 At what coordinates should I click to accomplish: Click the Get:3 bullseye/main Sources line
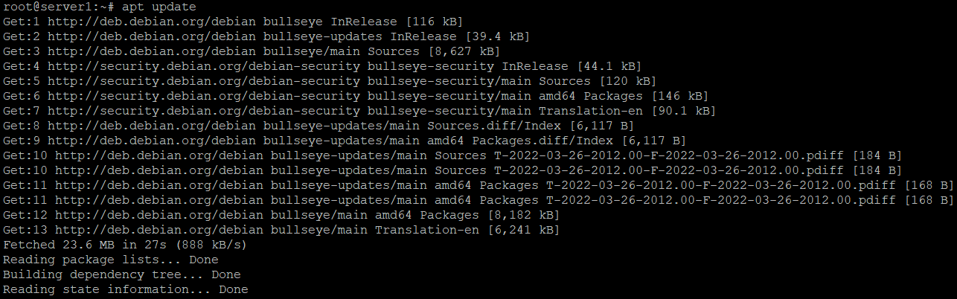tap(252, 51)
